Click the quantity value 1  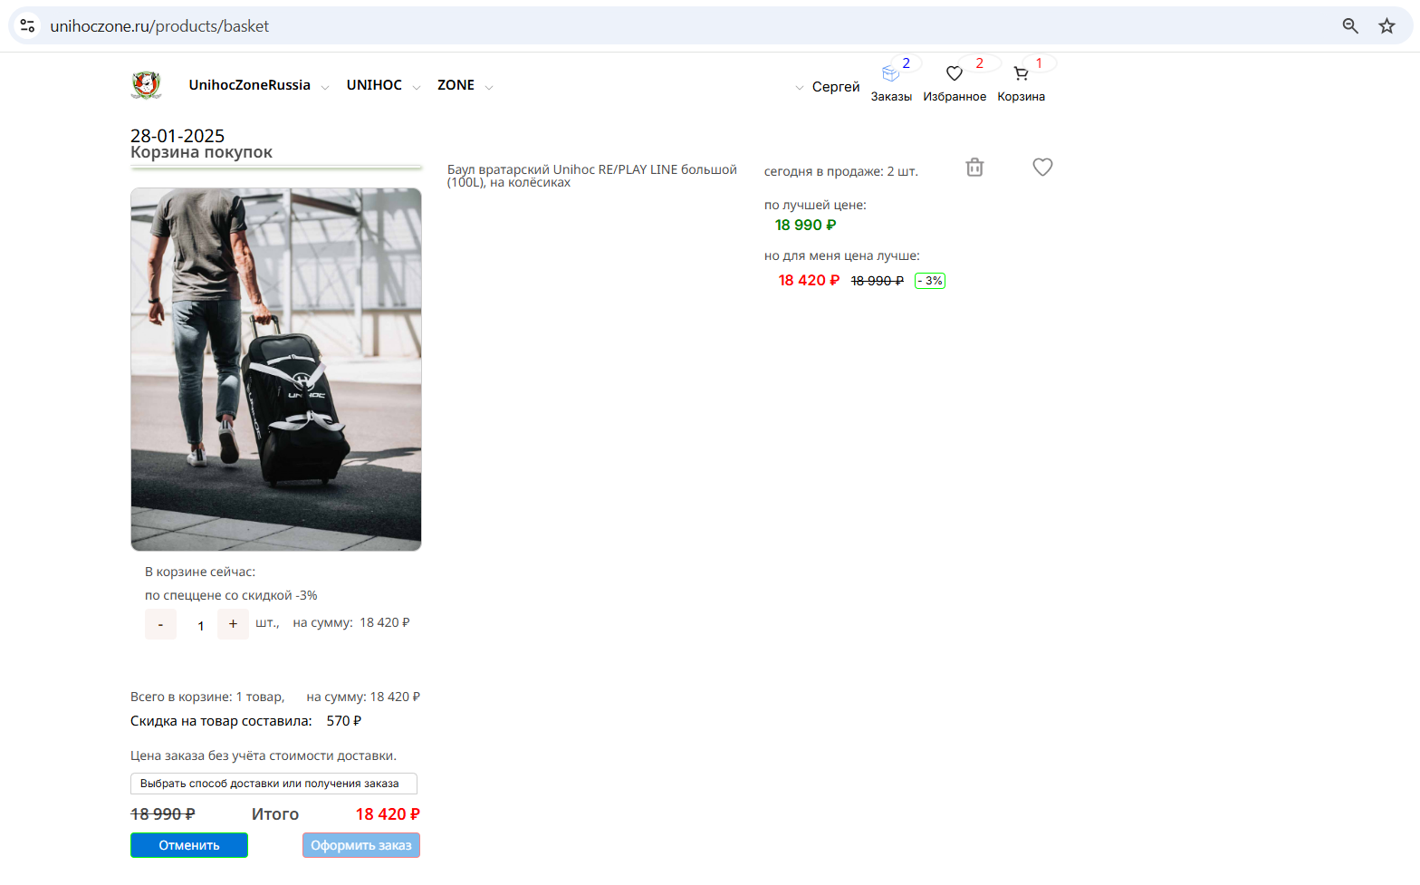(x=201, y=626)
